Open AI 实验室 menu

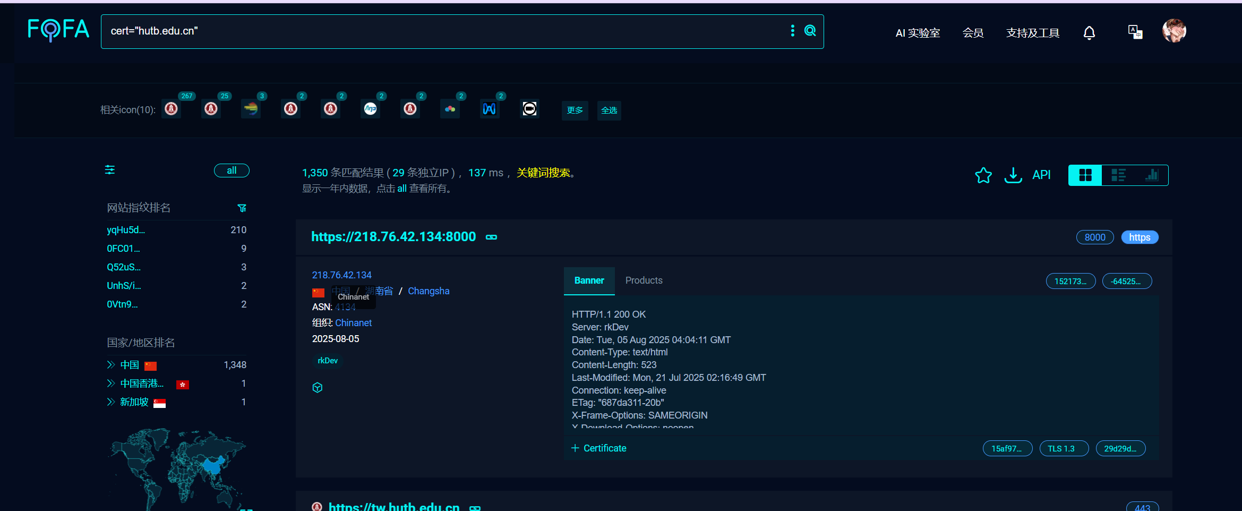(918, 33)
